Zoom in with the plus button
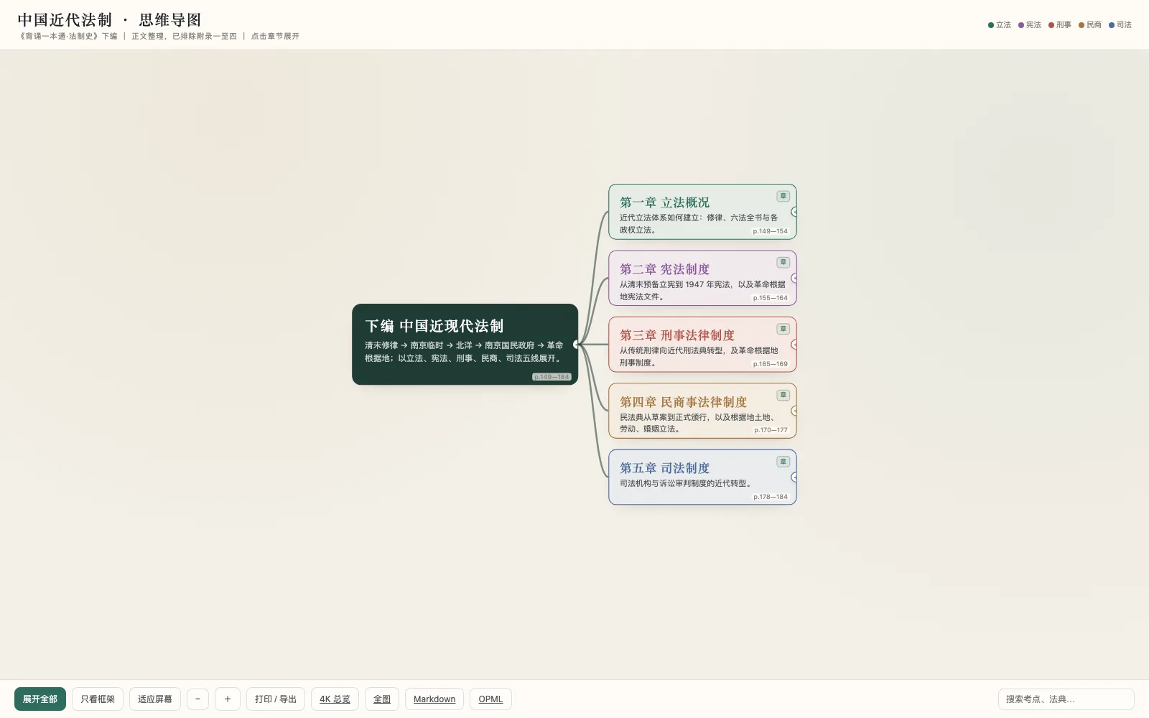 click(228, 699)
